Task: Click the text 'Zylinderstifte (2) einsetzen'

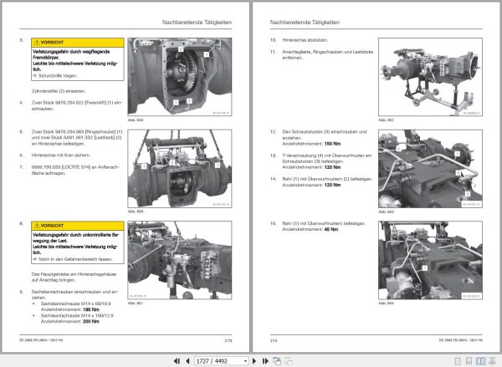Action: 59,91
